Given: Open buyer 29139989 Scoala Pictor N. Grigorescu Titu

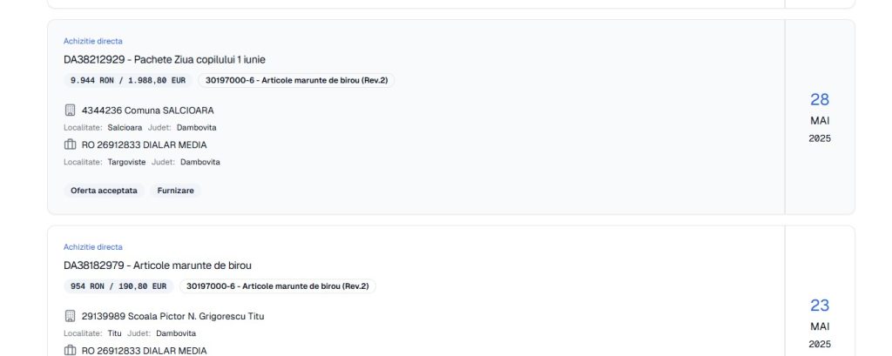Looking at the screenshot, I should 172,316.
